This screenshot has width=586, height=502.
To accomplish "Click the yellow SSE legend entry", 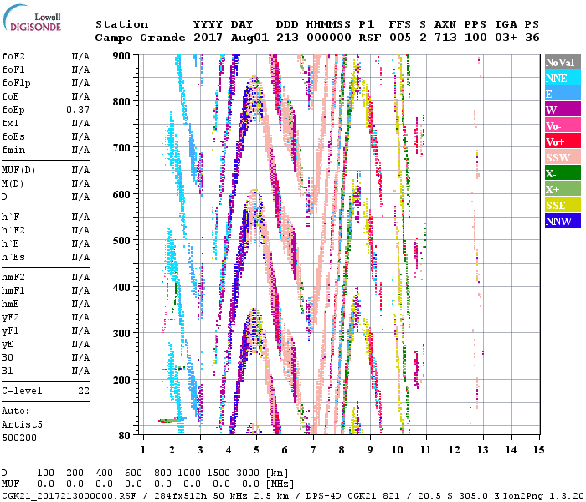I will click(560, 205).
